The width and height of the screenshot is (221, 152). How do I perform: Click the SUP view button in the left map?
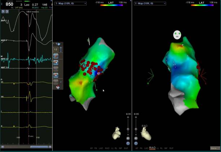tap(126, 148)
